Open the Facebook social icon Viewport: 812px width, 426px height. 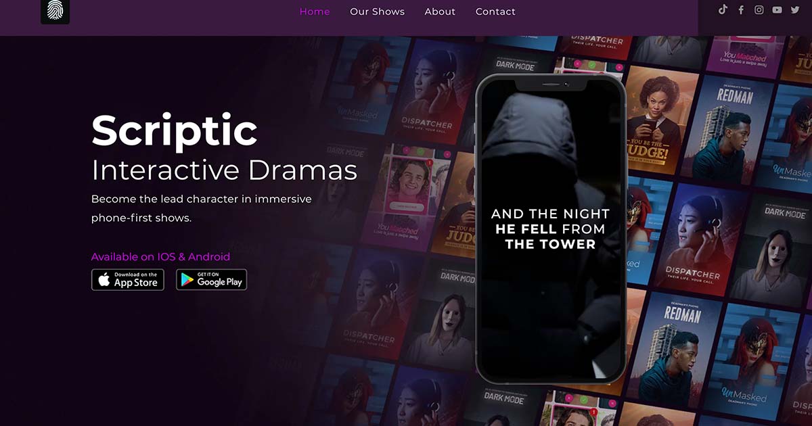741,10
